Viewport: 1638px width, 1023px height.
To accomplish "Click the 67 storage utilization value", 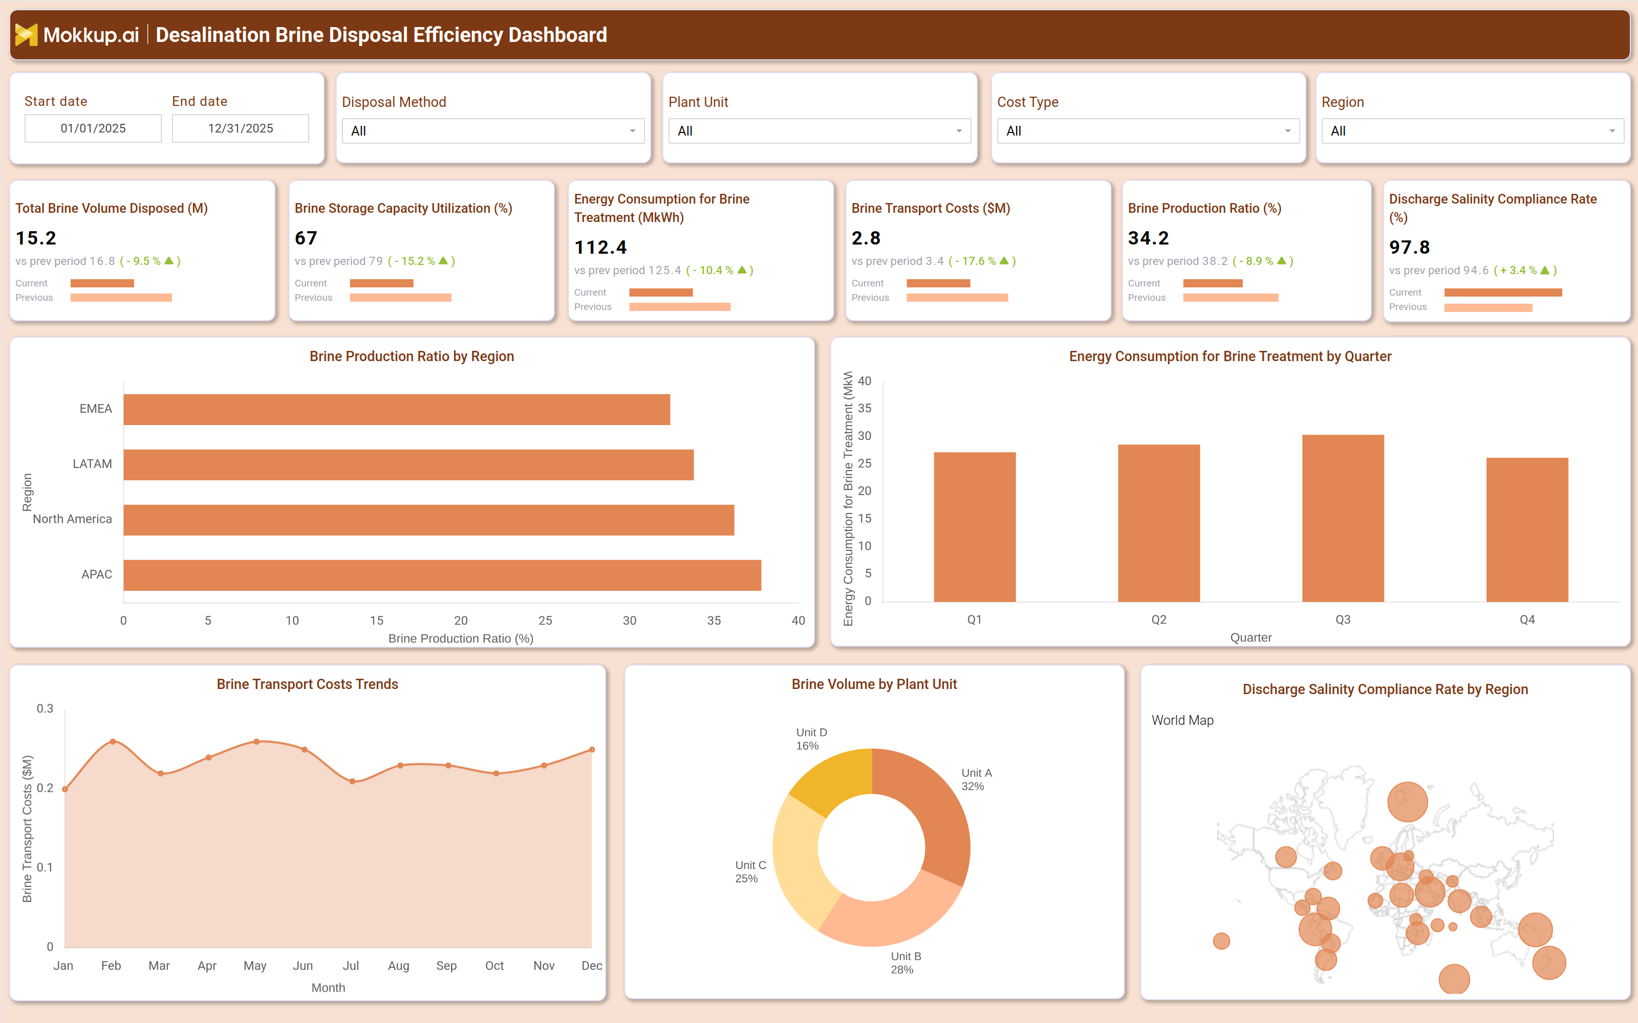I will pyautogui.click(x=306, y=238).
